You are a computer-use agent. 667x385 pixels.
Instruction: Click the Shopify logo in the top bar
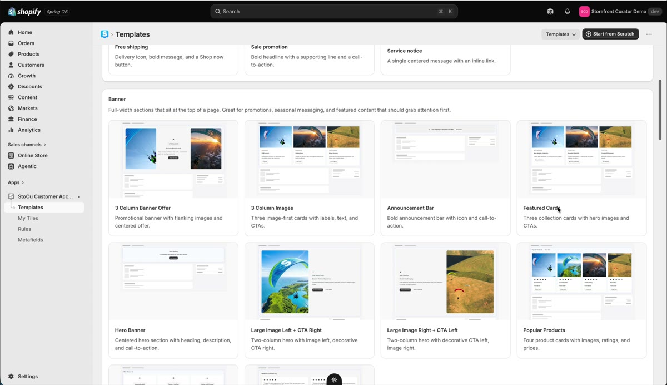[x=24, y=11]
